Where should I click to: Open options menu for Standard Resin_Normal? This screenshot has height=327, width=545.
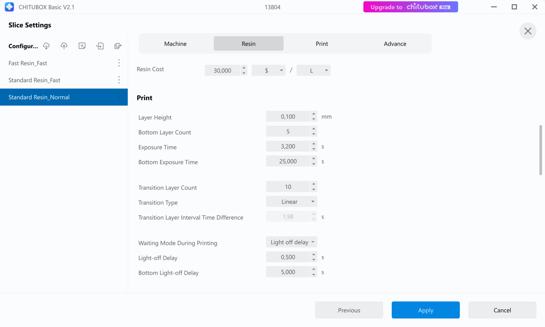[119, 97]
